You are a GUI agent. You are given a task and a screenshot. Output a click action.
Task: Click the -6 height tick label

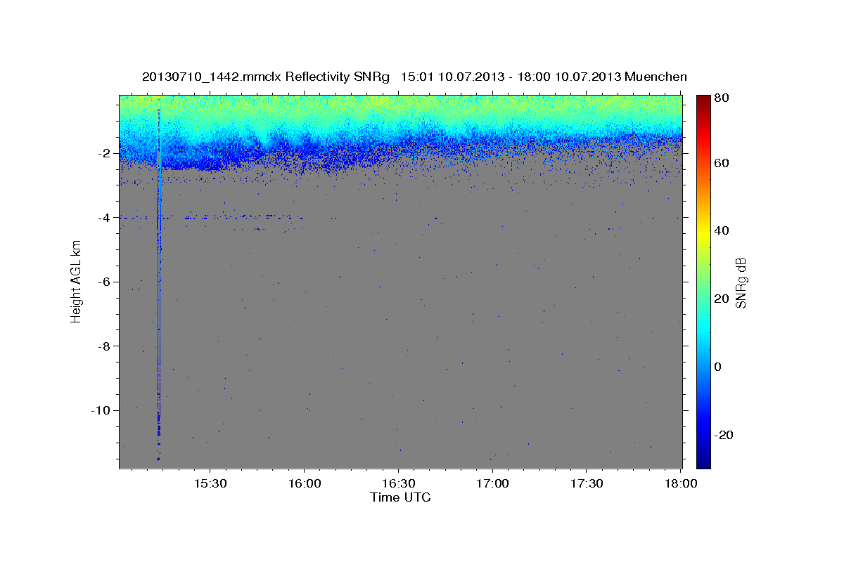(x=105, y=282)
